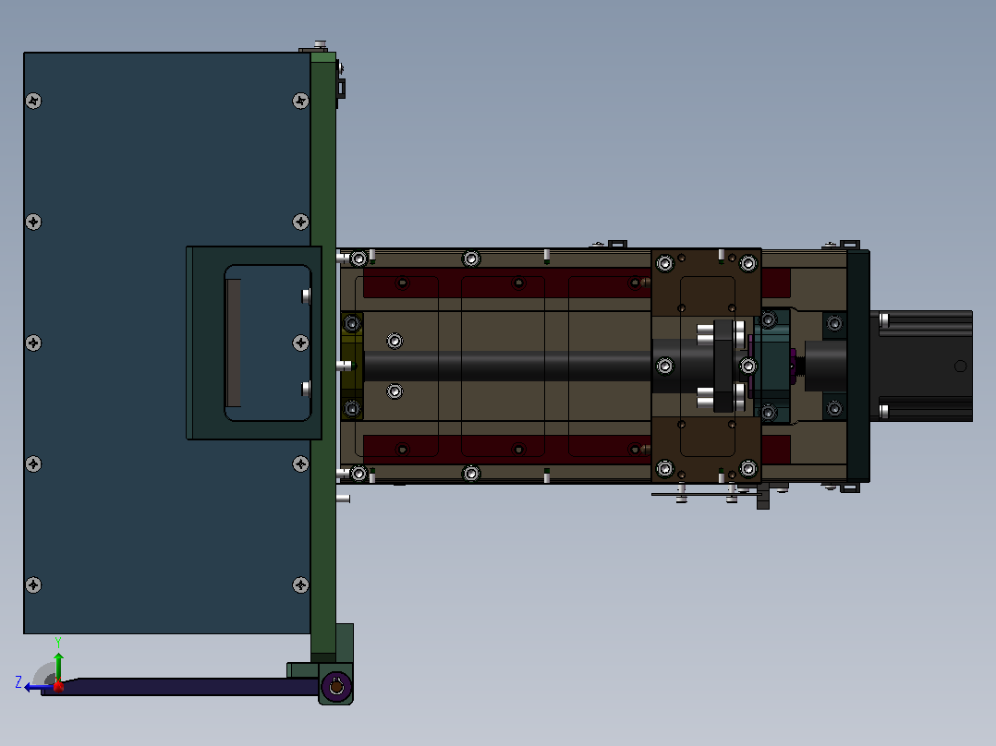Image resolution: width=996 pixels, height=746 pixels.
Task: Select the black stepper motor body
Action: coord(921,366)
